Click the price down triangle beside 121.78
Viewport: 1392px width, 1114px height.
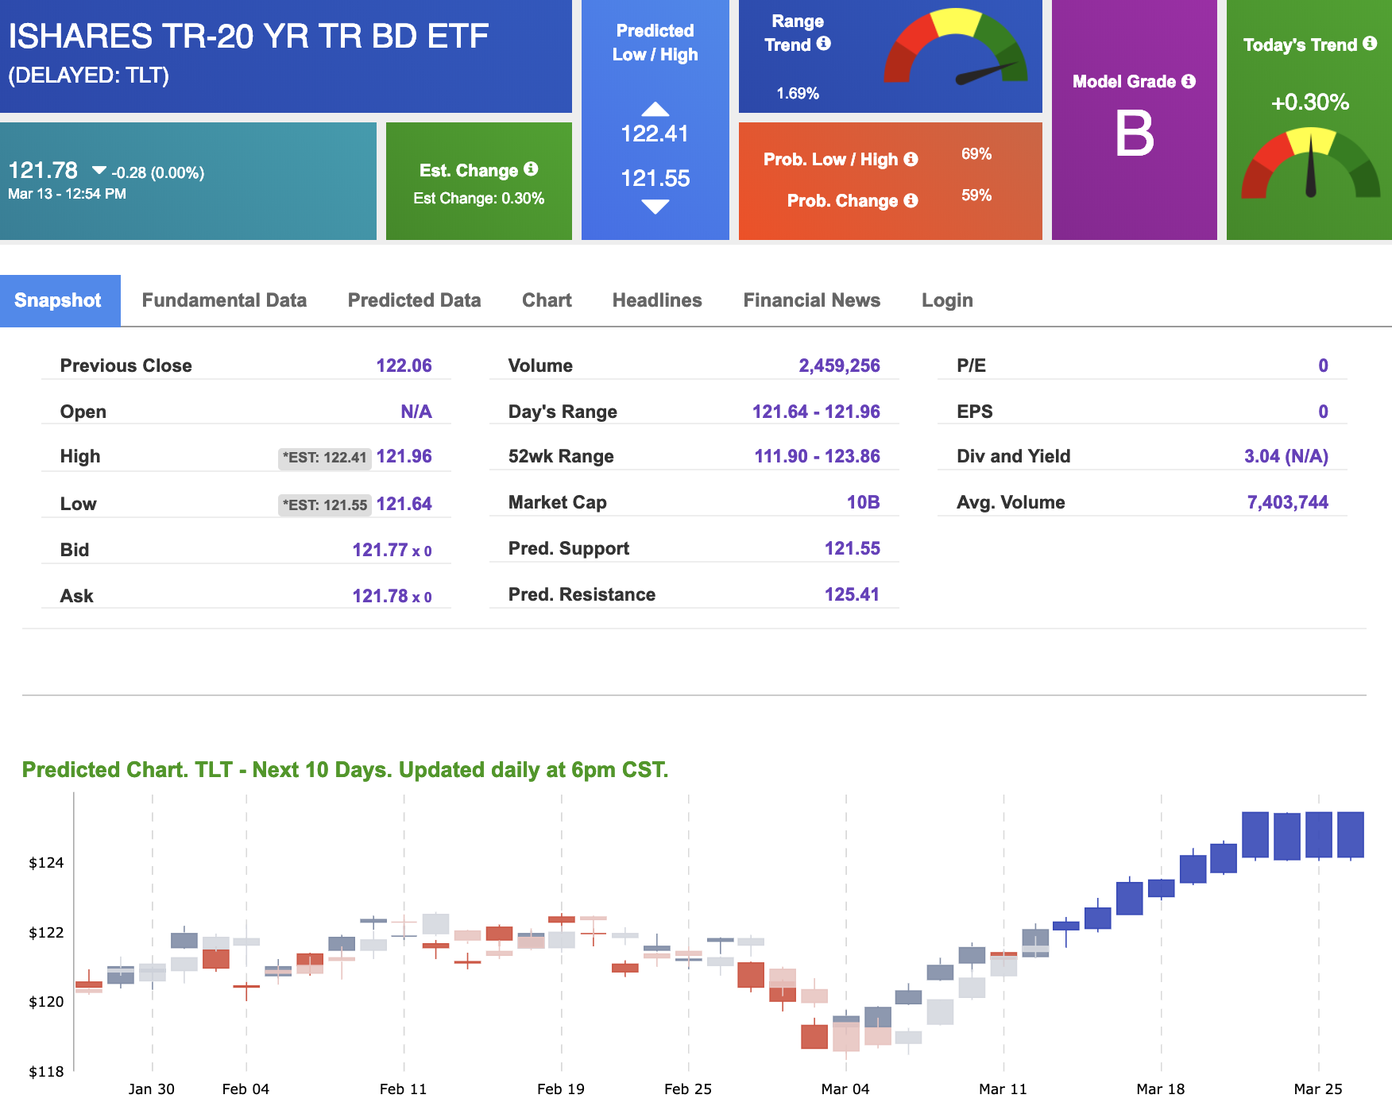coord(99,170)
